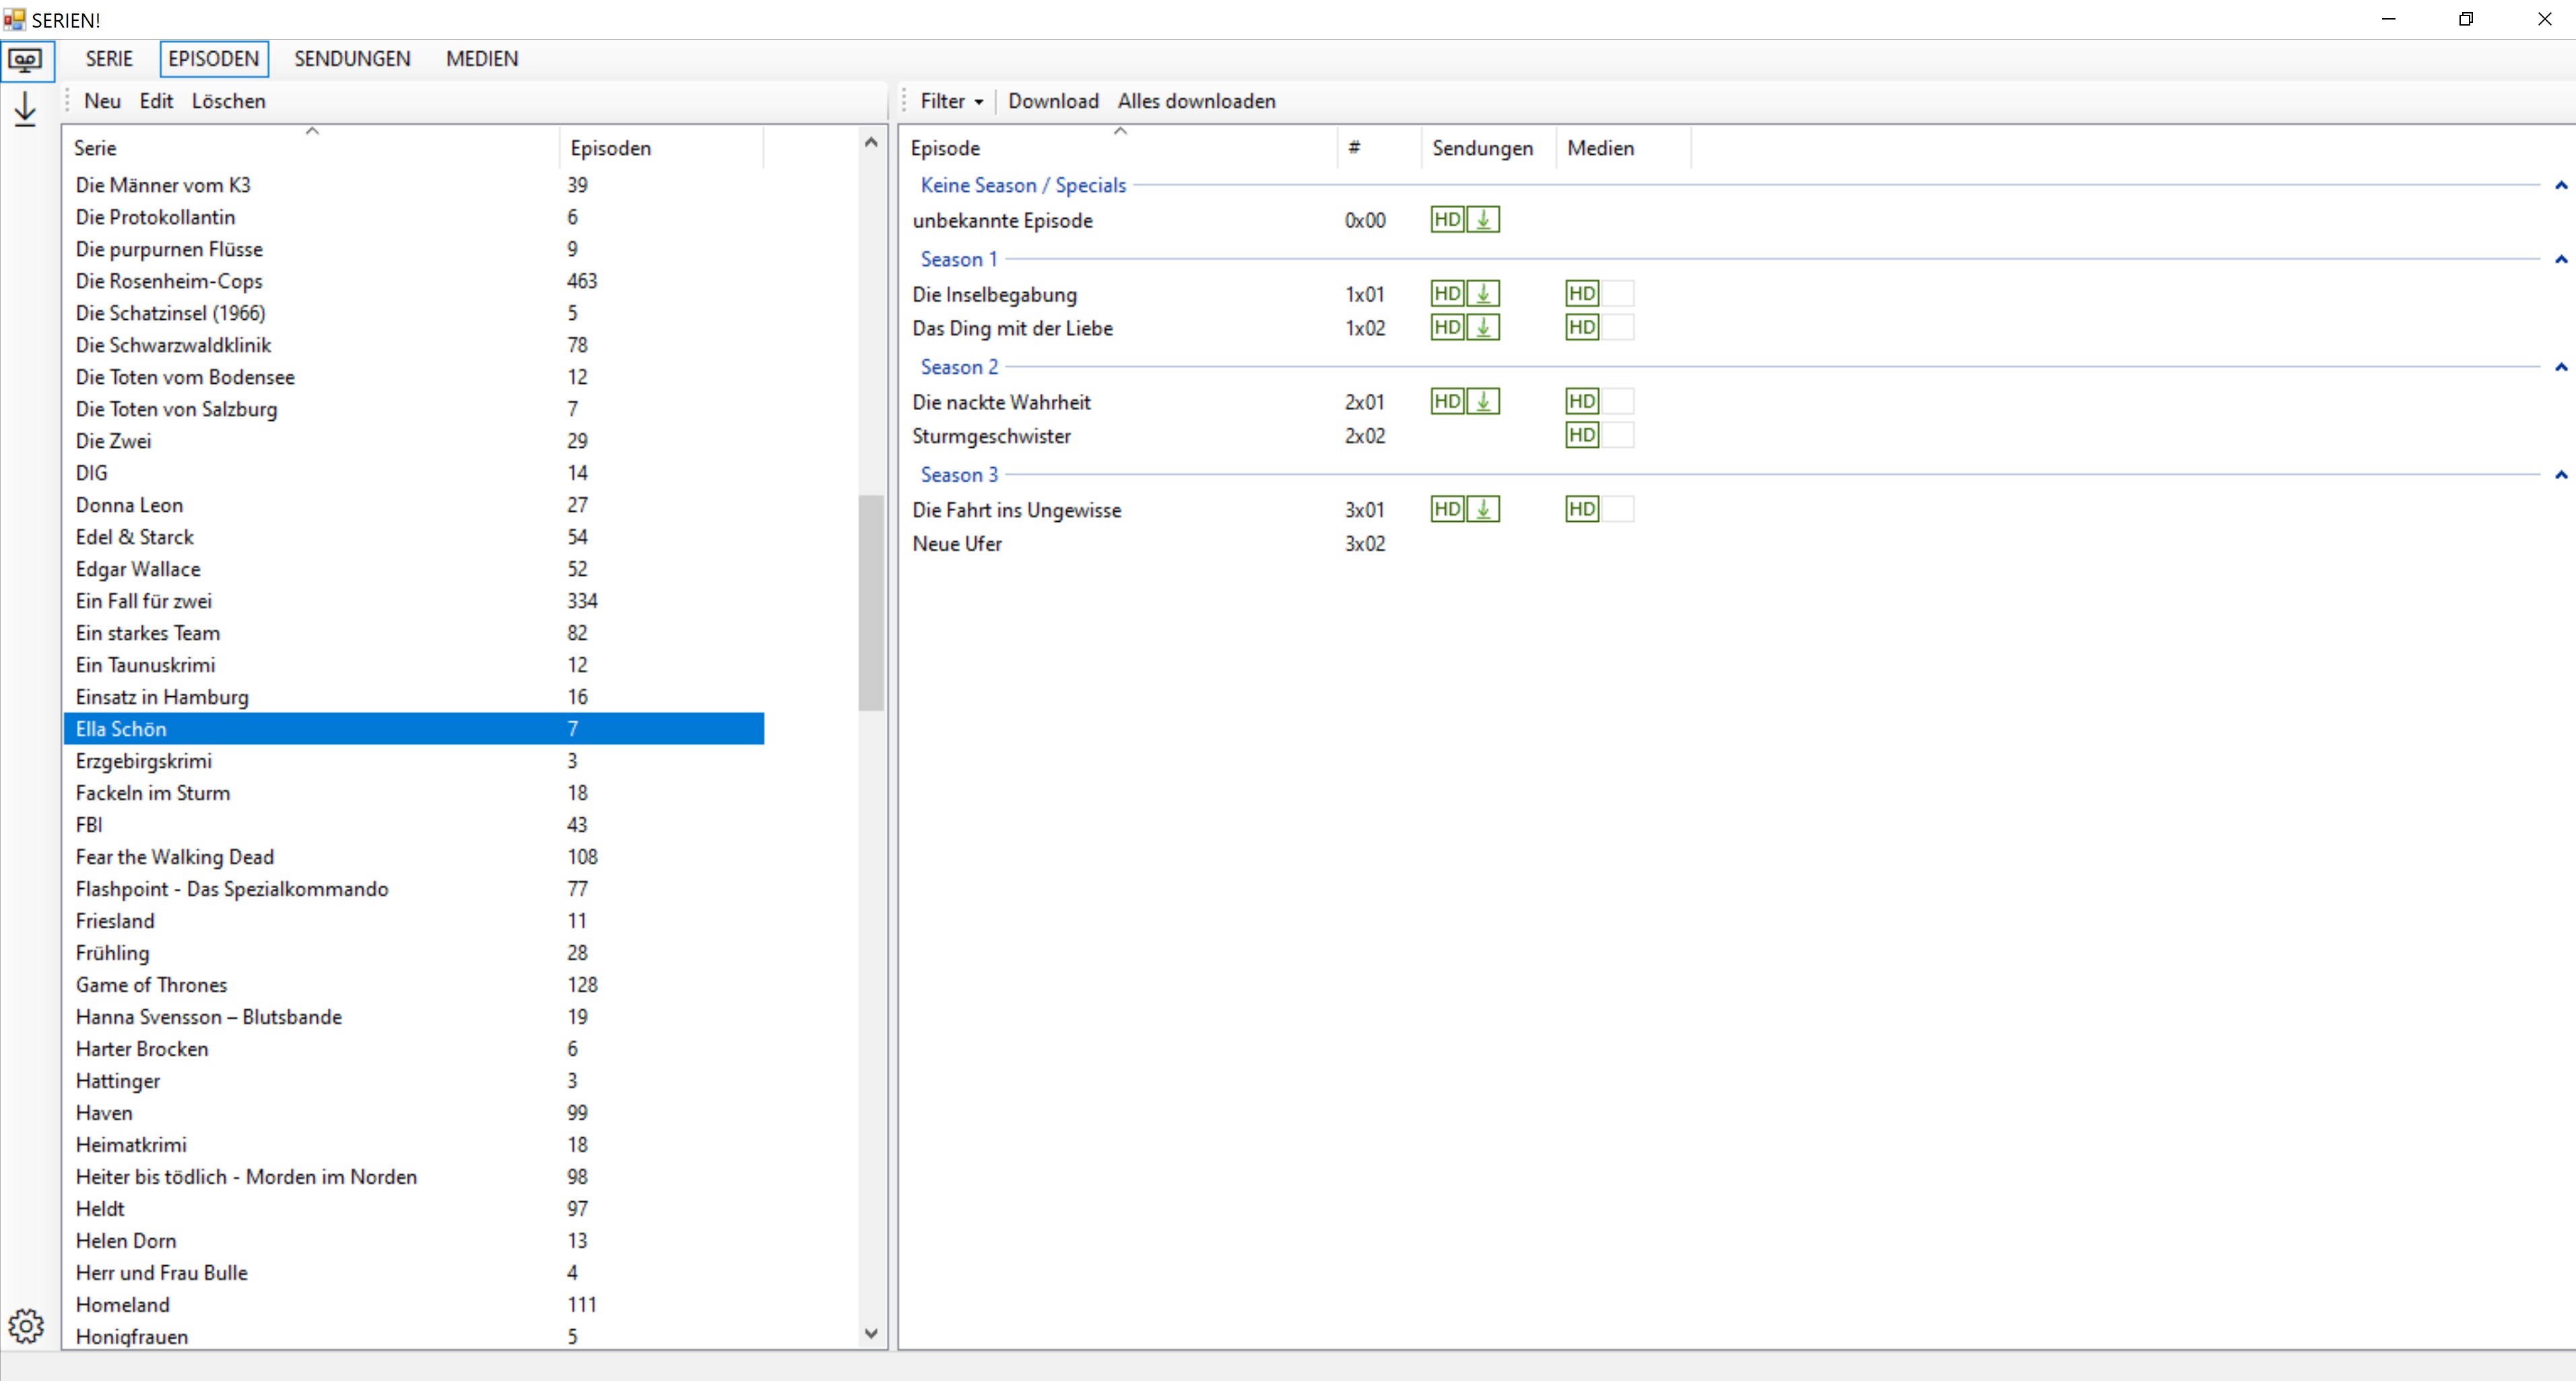Toggle the empty Medien box in the Sturmgeschwister row

tap(1618, 436)
